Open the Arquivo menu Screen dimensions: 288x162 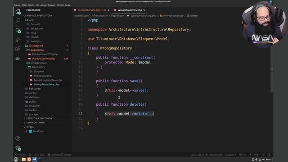(x=17, y=5)
